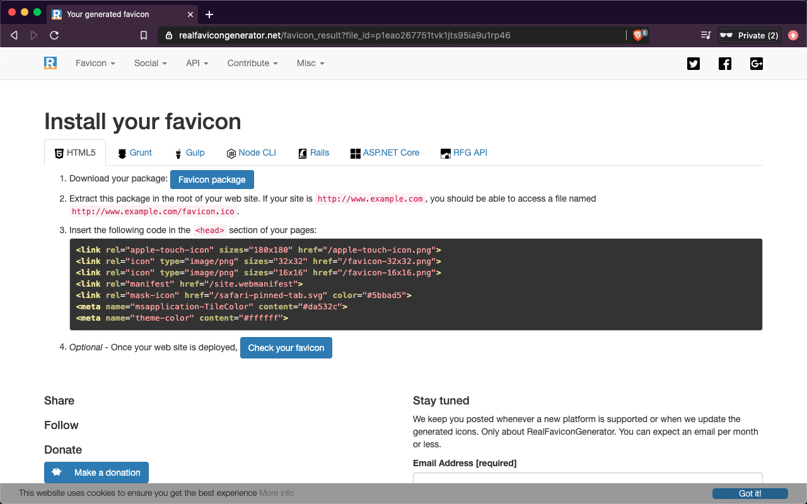Image resolution: width=807 pixels, height=504 pixels.
Task: Click the Share heading
Action: click(59, 401)
